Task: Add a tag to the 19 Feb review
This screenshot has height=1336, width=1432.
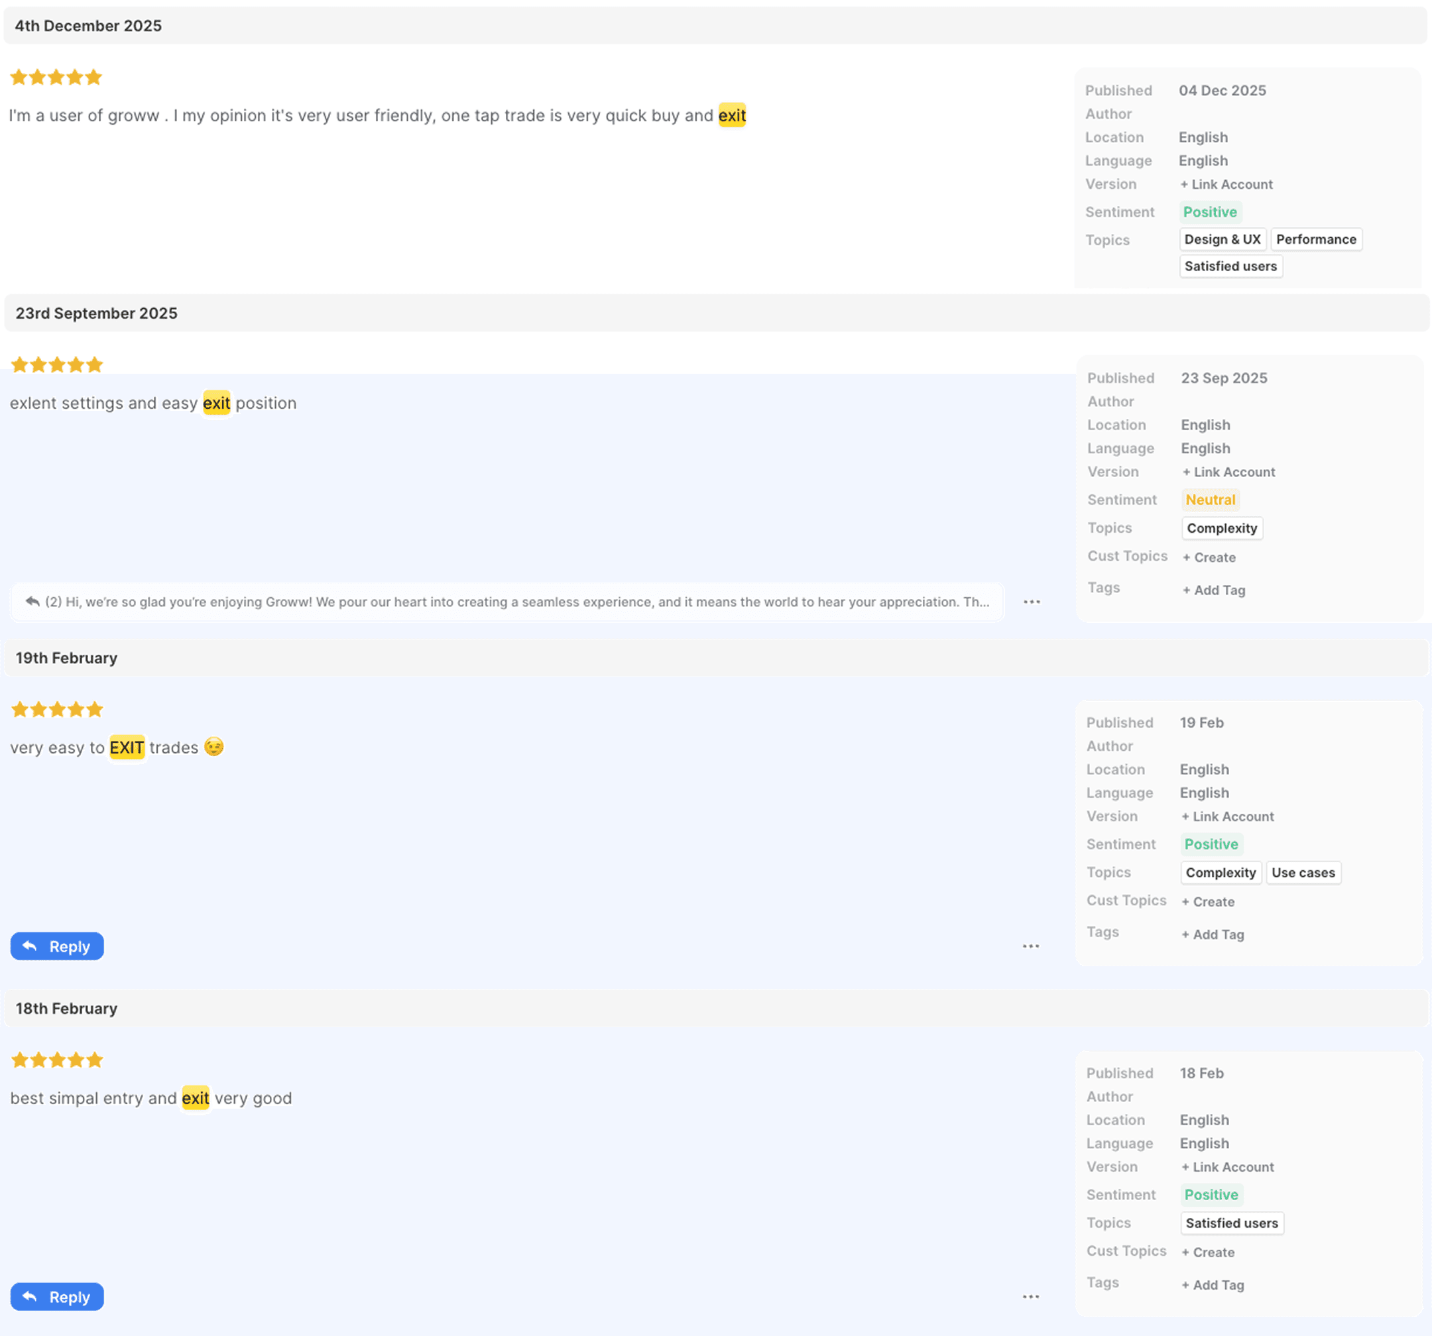Action: 1213,934
